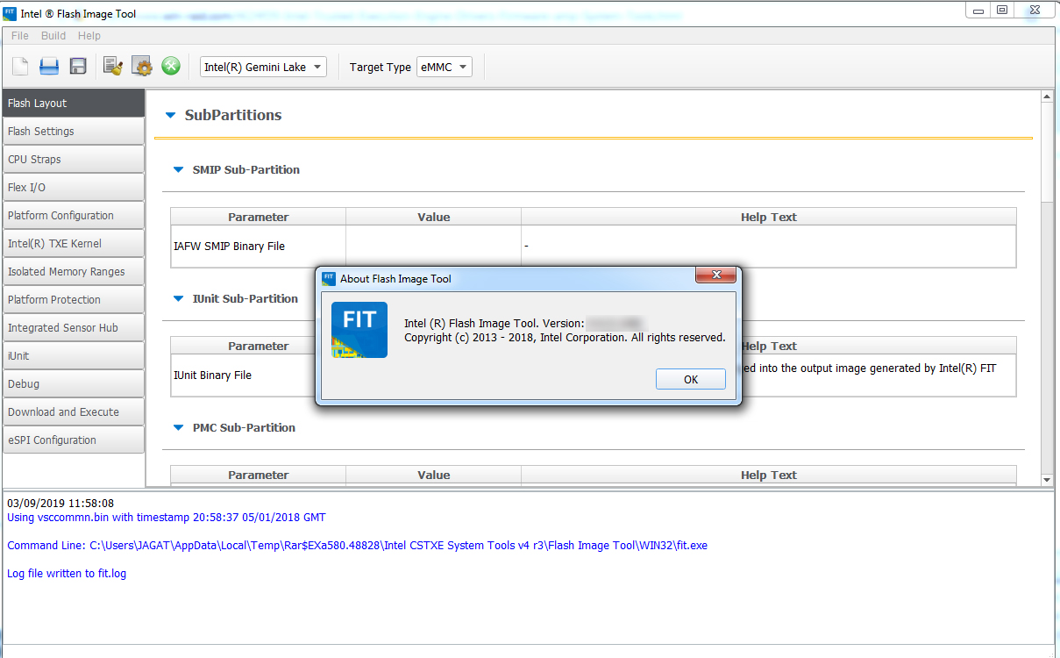Click the IAFW SMIP Binary File value cell
The width and height of the screenshot is (1060, 658).
(x=433, y=246)
